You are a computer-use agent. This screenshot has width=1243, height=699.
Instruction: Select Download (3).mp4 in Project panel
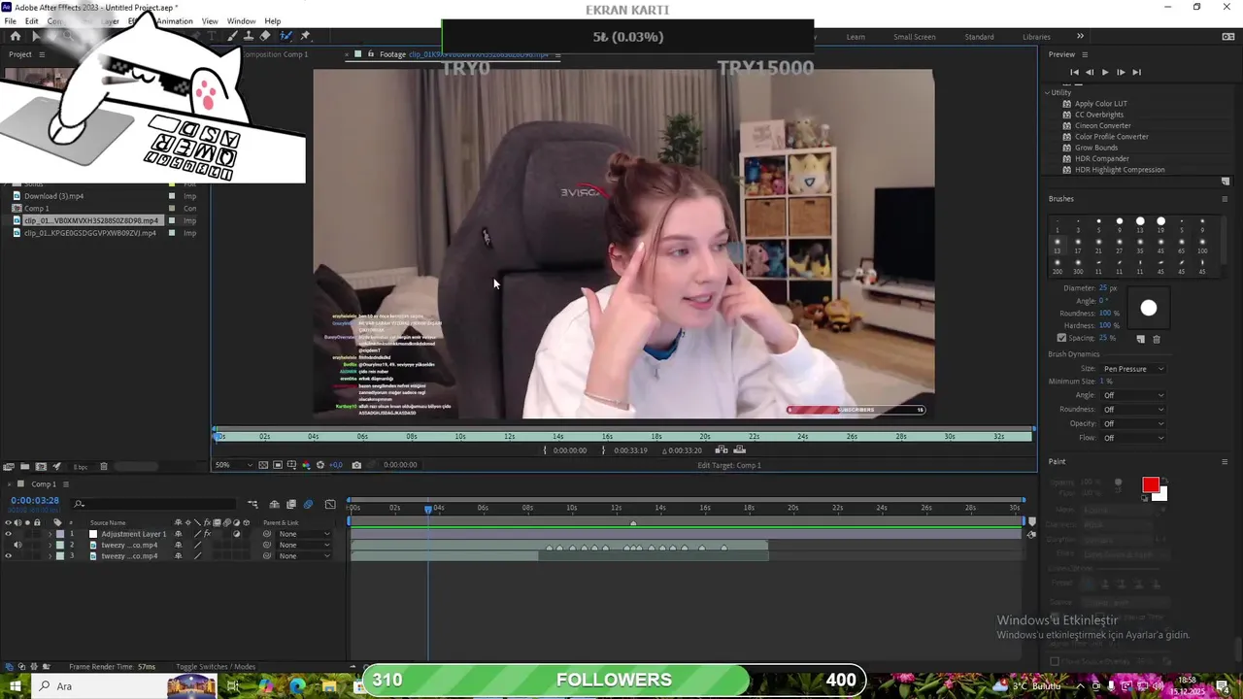point(53,196)
